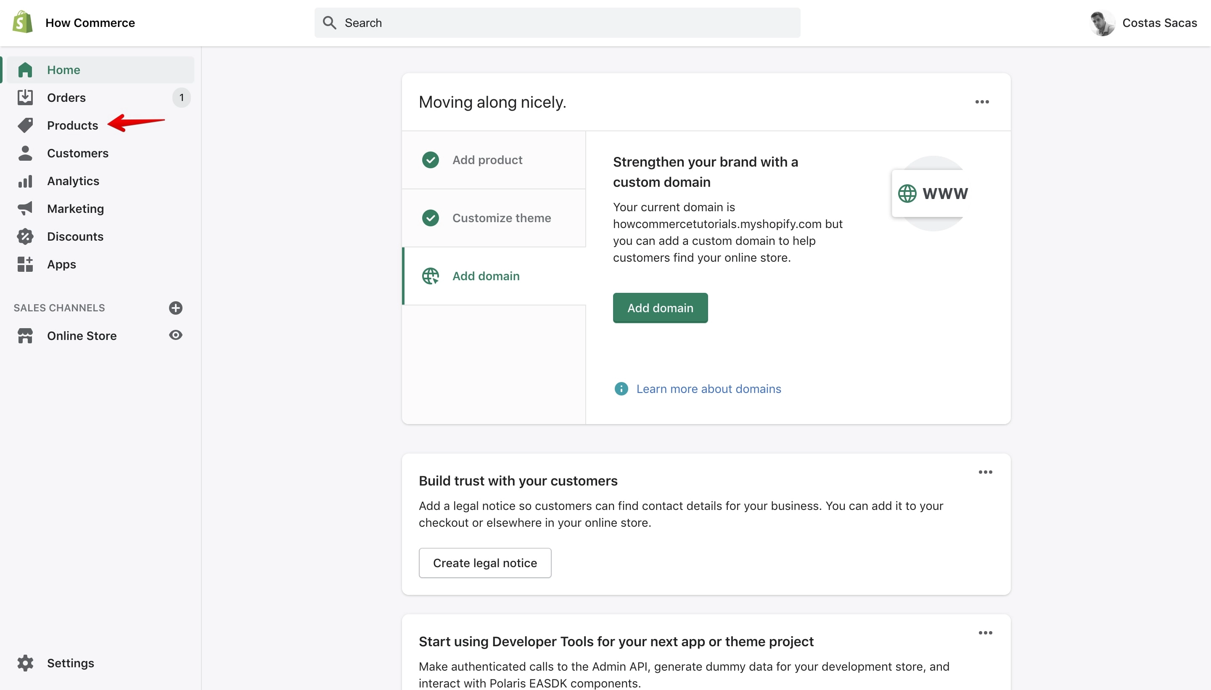Open the Costas Sacas account menu
This screenshot has height=690, width=1211.
click(1142, 23)
